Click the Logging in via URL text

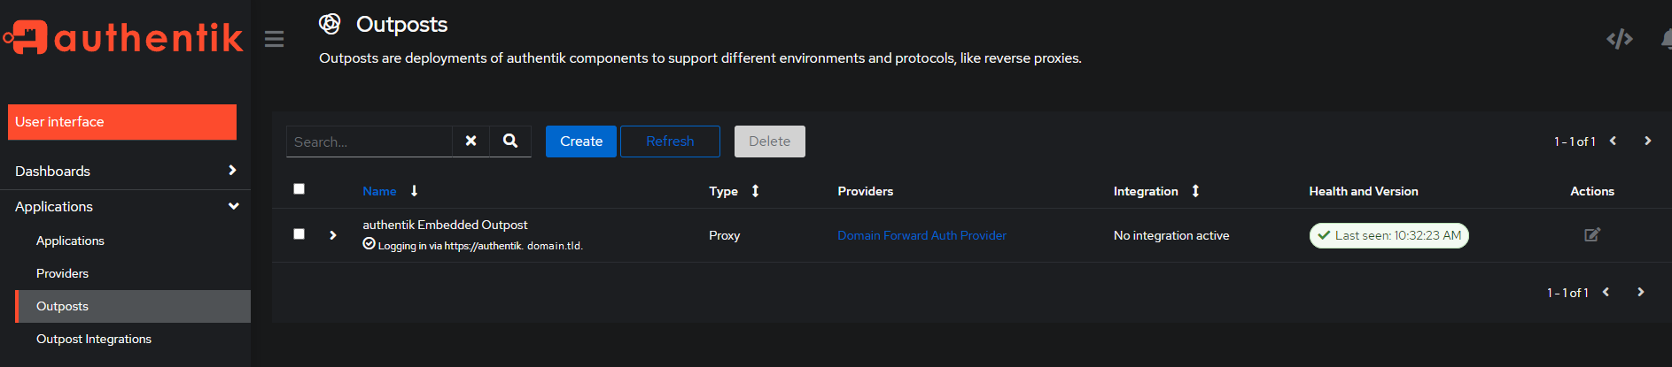click(x=480, y=246)
